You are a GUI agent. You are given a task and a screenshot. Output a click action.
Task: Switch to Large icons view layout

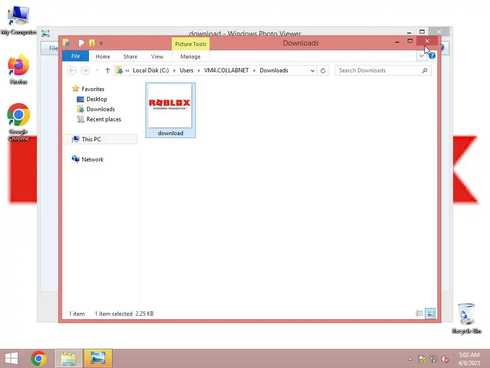click(x=430, y=313)
